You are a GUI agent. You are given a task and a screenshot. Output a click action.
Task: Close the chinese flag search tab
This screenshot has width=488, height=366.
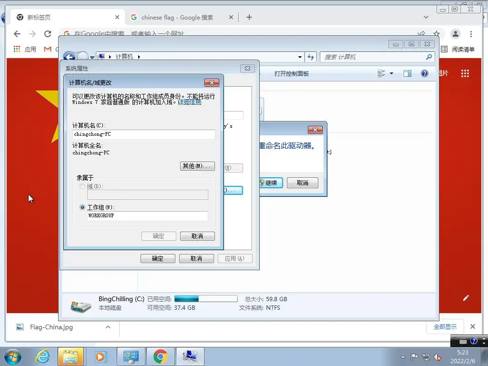(231, 18)
